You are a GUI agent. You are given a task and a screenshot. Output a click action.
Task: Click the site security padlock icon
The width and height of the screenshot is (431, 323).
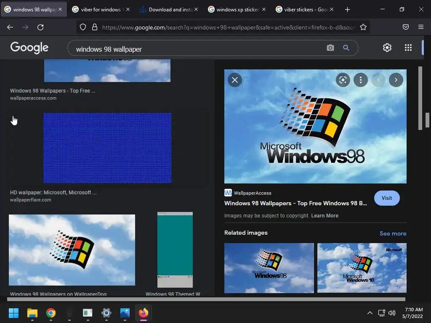coord(95,27)
